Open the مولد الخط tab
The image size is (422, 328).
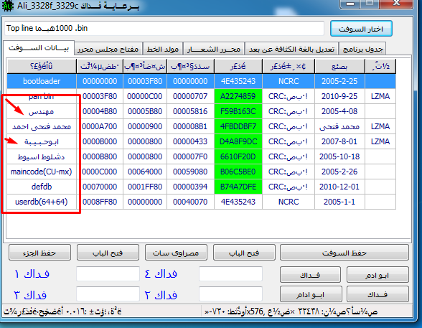[163, 50]
